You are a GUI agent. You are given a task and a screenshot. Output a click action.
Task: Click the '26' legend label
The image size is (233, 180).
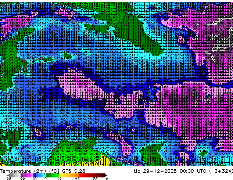pyautogui.click(x=77, y=179)
